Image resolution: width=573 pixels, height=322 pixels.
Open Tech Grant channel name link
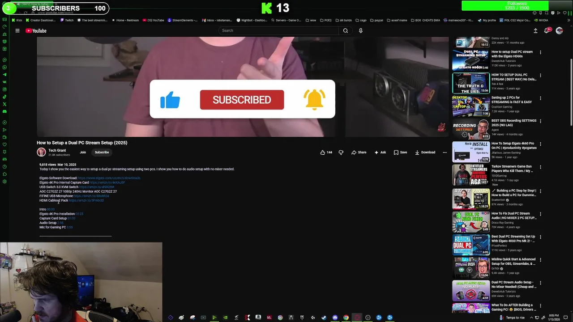click(x=57, y=151)
